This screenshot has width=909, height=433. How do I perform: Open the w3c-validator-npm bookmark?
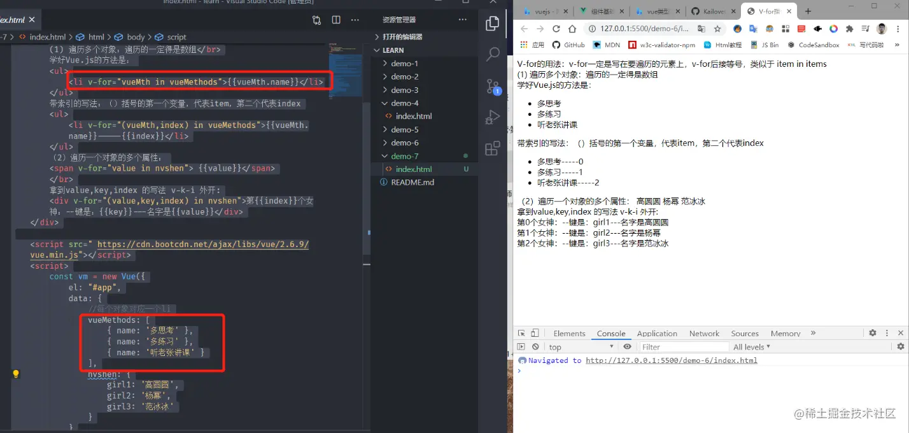tap(662, 45)
